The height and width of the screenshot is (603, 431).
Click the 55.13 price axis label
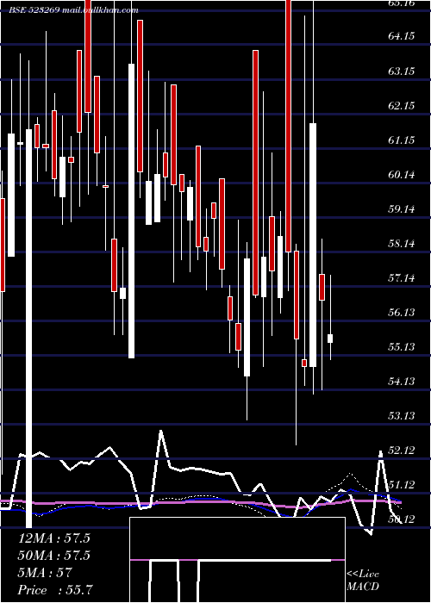click(x=402, y=347)
